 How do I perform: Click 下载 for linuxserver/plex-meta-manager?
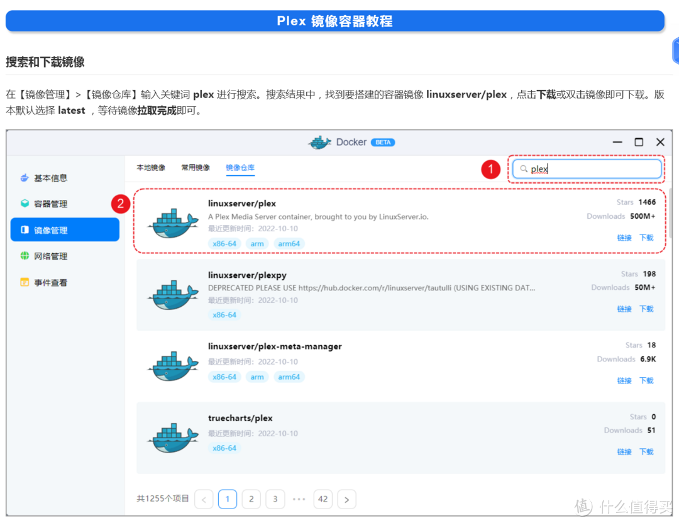click(646, 380)
